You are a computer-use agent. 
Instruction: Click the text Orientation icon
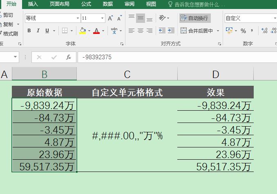point(162,18)
